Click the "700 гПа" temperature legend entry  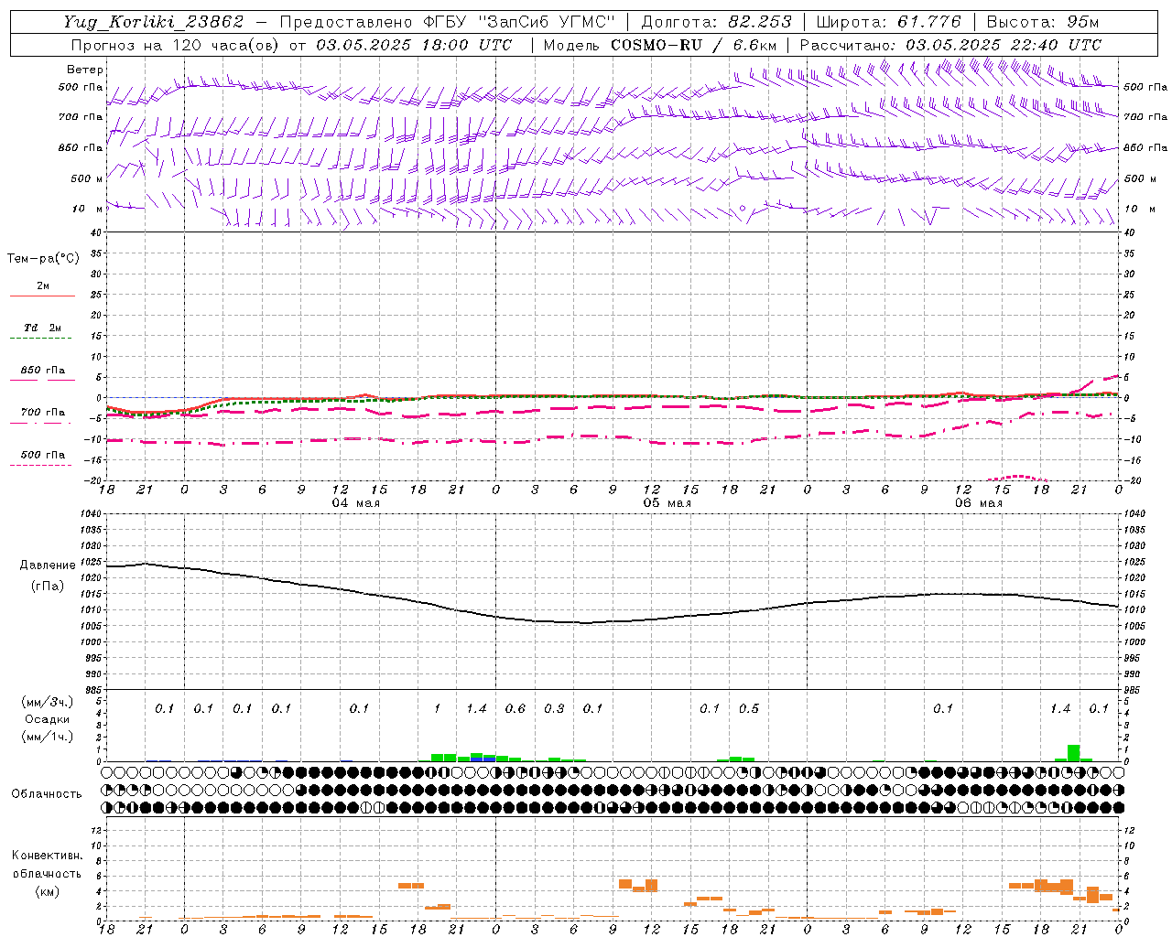pos(42,413)
